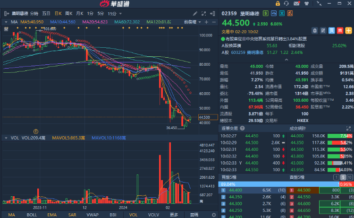
Task: Click bid level 2 price 44.350
Action: [235, 197]
